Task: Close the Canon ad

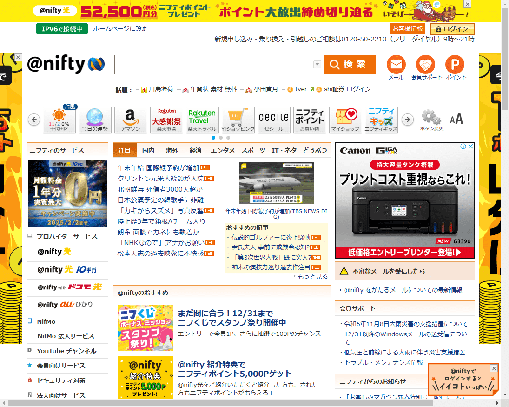Action: coord(470,147)
